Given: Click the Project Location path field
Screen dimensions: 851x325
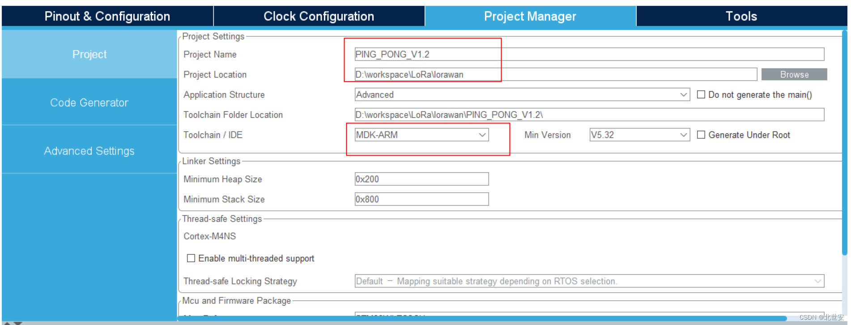Looking at the screenshot, I should 556,74.
